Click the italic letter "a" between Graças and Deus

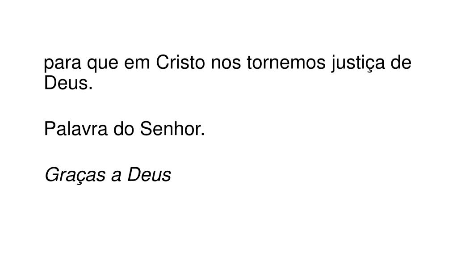click(x=116, y=177)
